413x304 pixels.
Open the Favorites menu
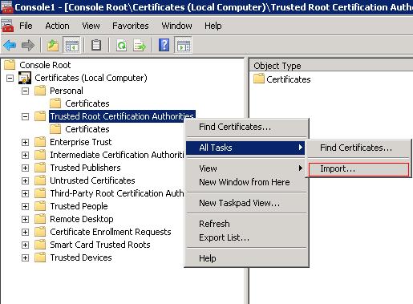point(131,26)
